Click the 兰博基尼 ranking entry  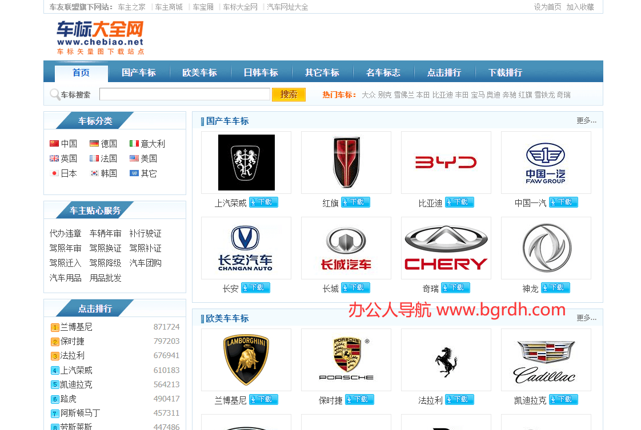pos(76,327)
